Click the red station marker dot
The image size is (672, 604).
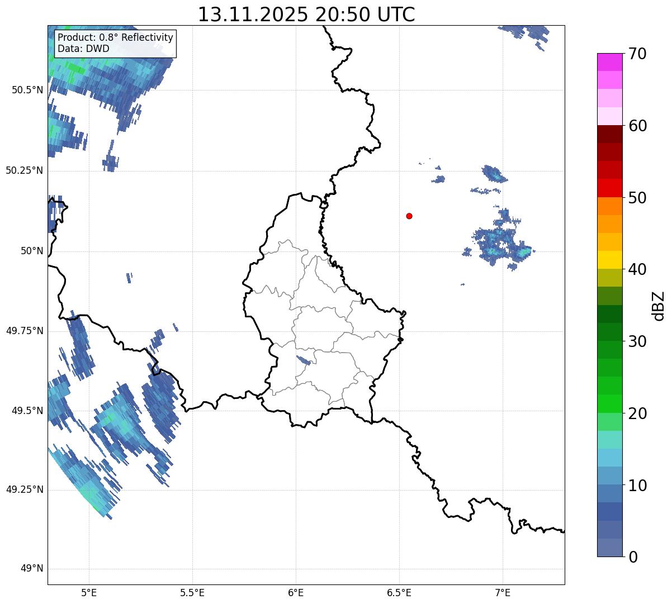pos(409,216)
